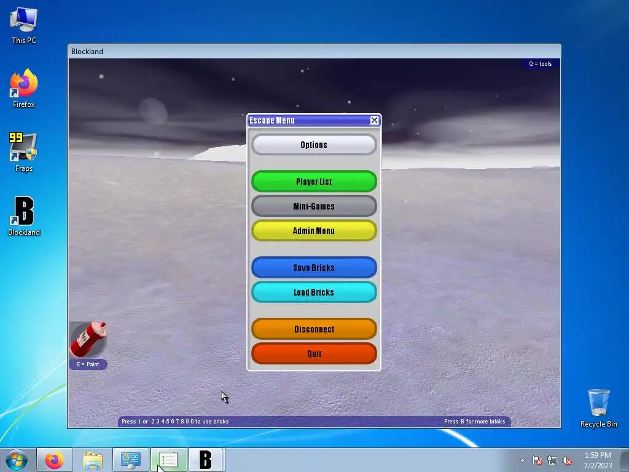Select Firefox desktop shortcut

(x=24, y=88)
